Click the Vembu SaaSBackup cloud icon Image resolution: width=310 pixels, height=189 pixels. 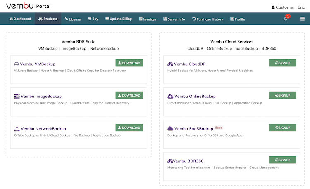[x=170, y=129]
